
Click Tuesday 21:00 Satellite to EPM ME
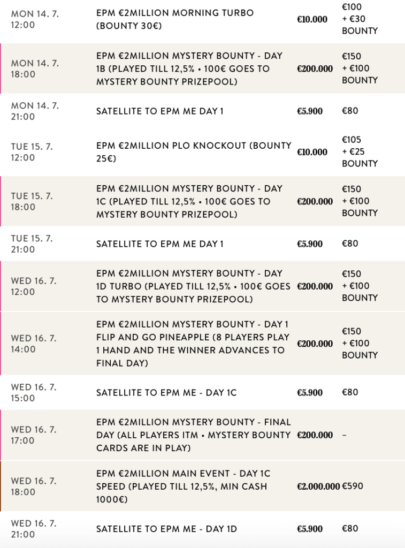pos(159,244)
